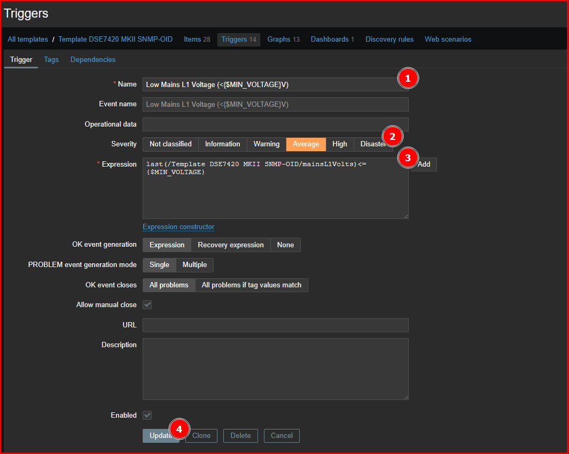Screen dimensions: 569x454
Task: Go to the Items 28 tab
Action: (197, 39)
